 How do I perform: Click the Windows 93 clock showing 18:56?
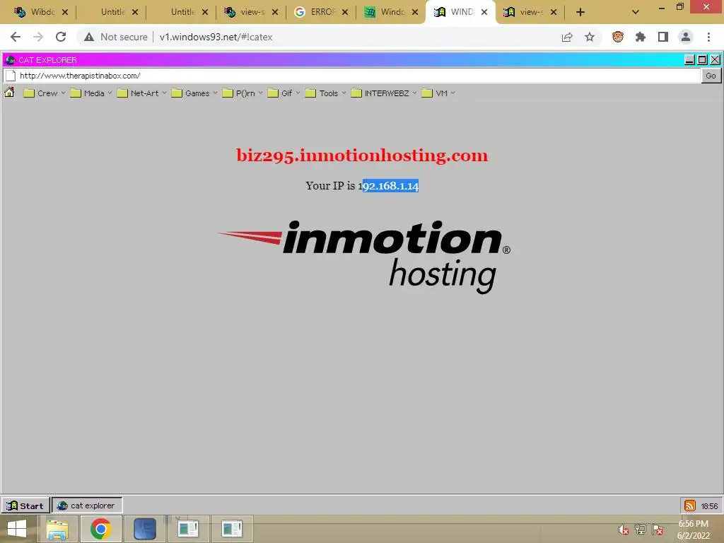[709, 506]
